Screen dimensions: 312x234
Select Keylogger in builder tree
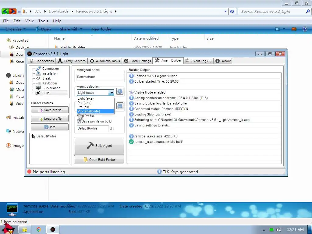point(50,83)
